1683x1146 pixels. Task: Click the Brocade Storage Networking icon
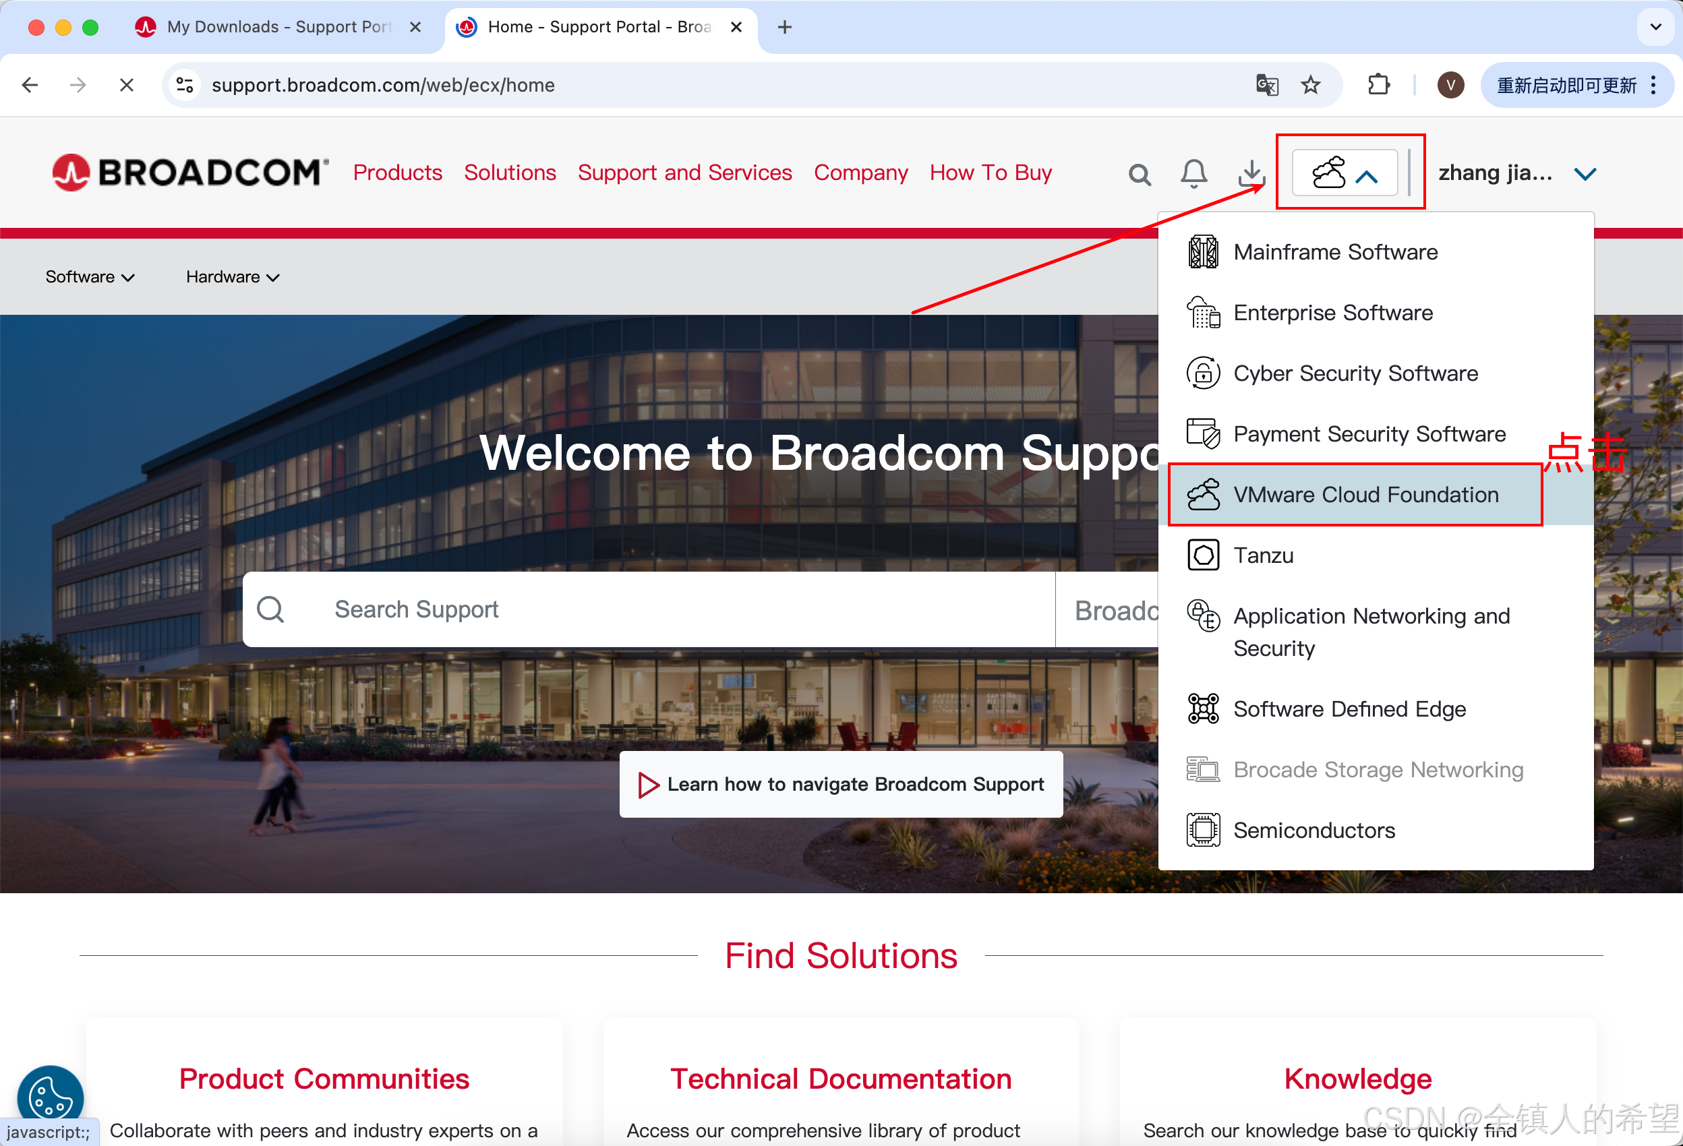click(1203, 771)
